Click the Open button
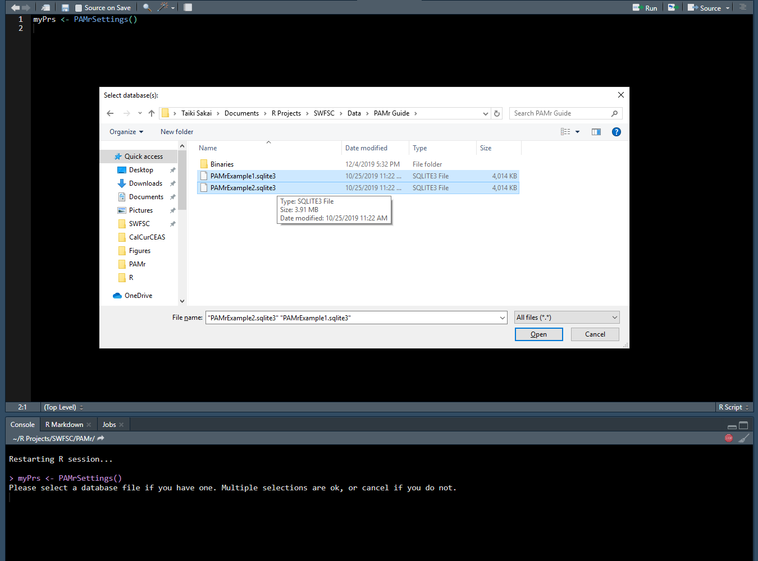 point(538,334)
